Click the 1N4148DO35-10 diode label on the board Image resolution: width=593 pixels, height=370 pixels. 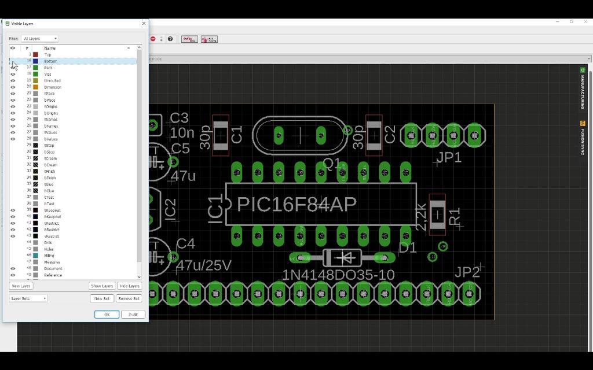point(338,275)
